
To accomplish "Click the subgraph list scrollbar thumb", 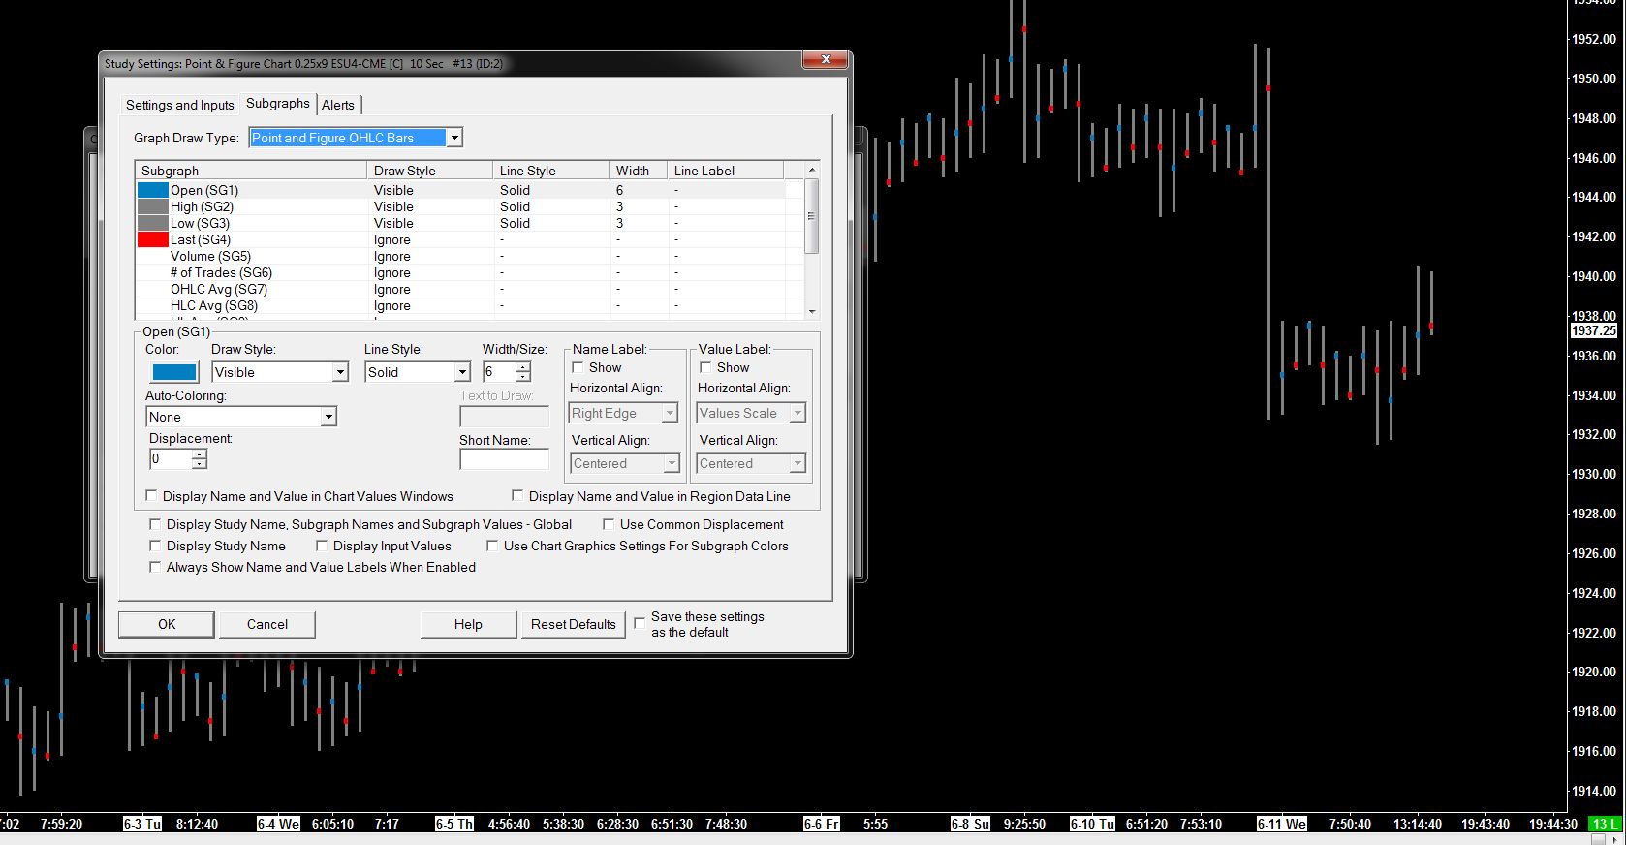I will pyautogui.click(x=812, y=215).
